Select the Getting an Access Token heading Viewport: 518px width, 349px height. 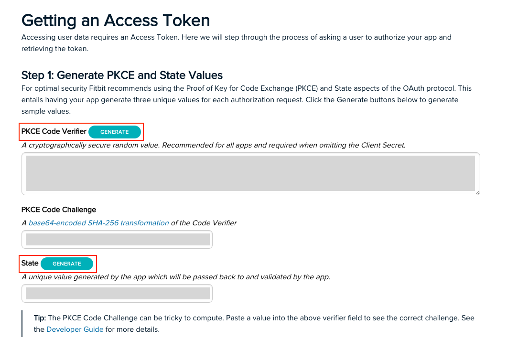click(x=115, y=20)
